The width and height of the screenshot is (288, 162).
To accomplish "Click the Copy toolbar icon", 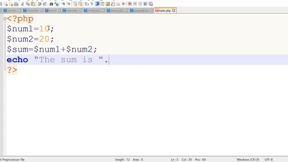I will 28,4.
